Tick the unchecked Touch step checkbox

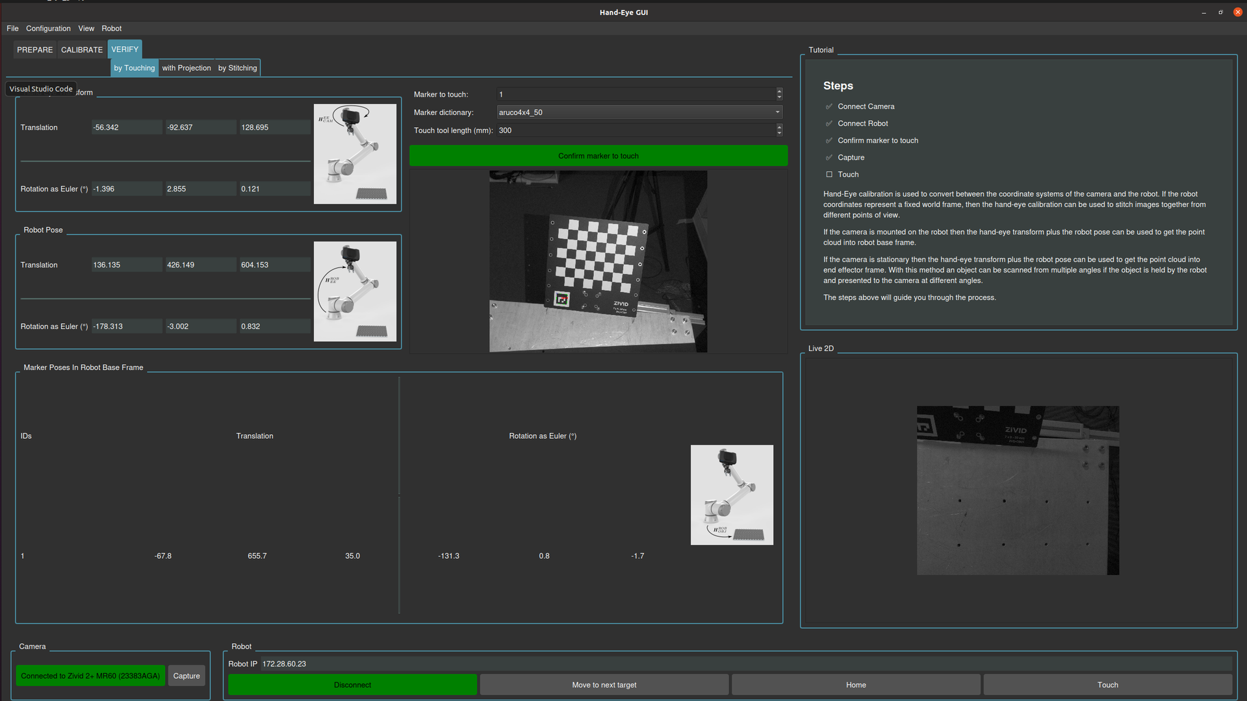pyautogui.click(x=829, y=175)
